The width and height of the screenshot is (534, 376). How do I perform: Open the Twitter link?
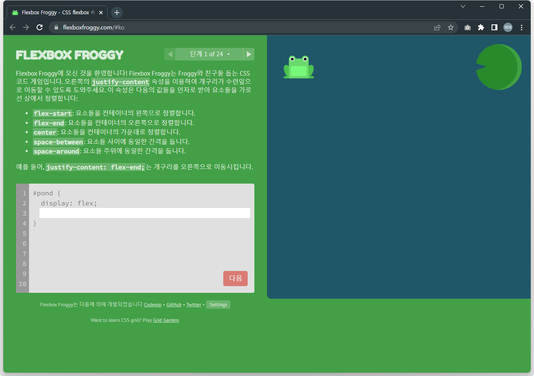[x=194, y=305]
